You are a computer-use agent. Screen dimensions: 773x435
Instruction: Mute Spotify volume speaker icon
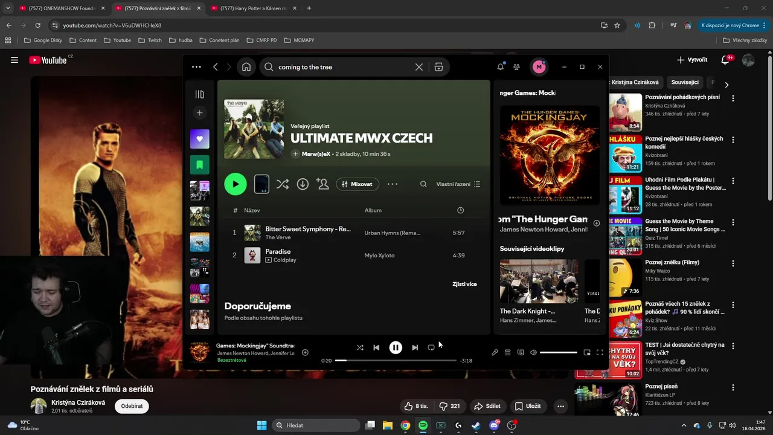[533, 352]
